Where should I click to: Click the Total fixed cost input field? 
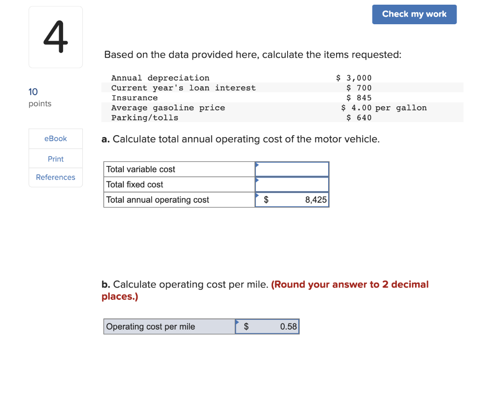pos(292,184)
